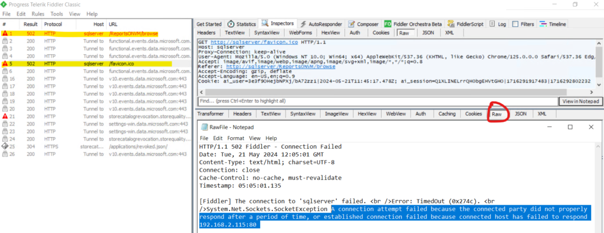Viewport: 604px width, 233px height.
Task: Click the lock icon of session 26
Action: tap(5, 154)
